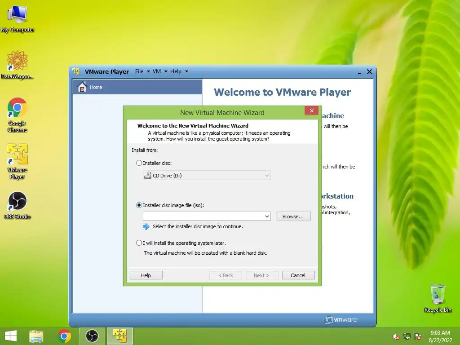Close the New Virtual Machine Wizard dialog

point(312,111)
